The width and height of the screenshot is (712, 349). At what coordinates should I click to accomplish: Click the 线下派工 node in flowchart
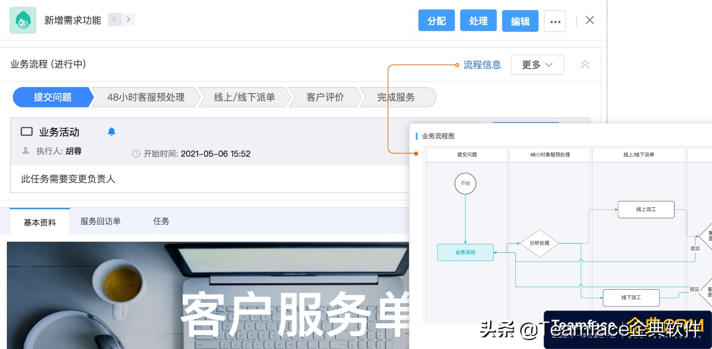[631, 298]
